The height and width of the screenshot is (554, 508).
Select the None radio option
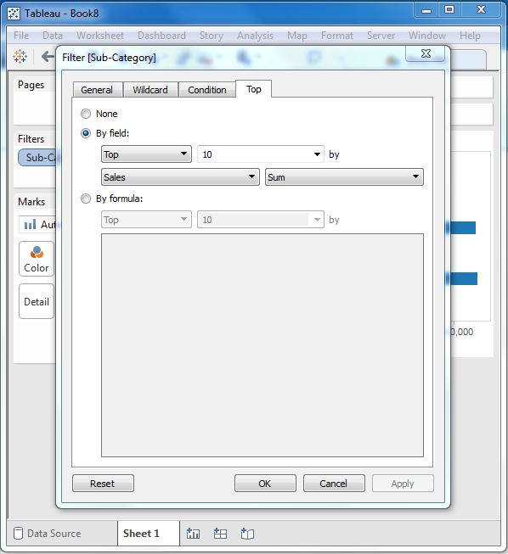86,114
